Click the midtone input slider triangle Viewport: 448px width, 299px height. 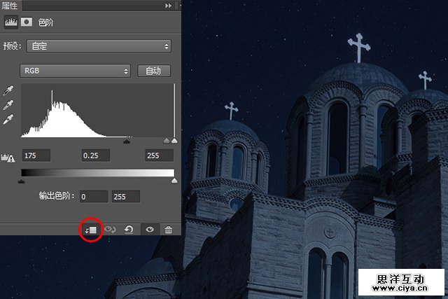tap(126, 140)
